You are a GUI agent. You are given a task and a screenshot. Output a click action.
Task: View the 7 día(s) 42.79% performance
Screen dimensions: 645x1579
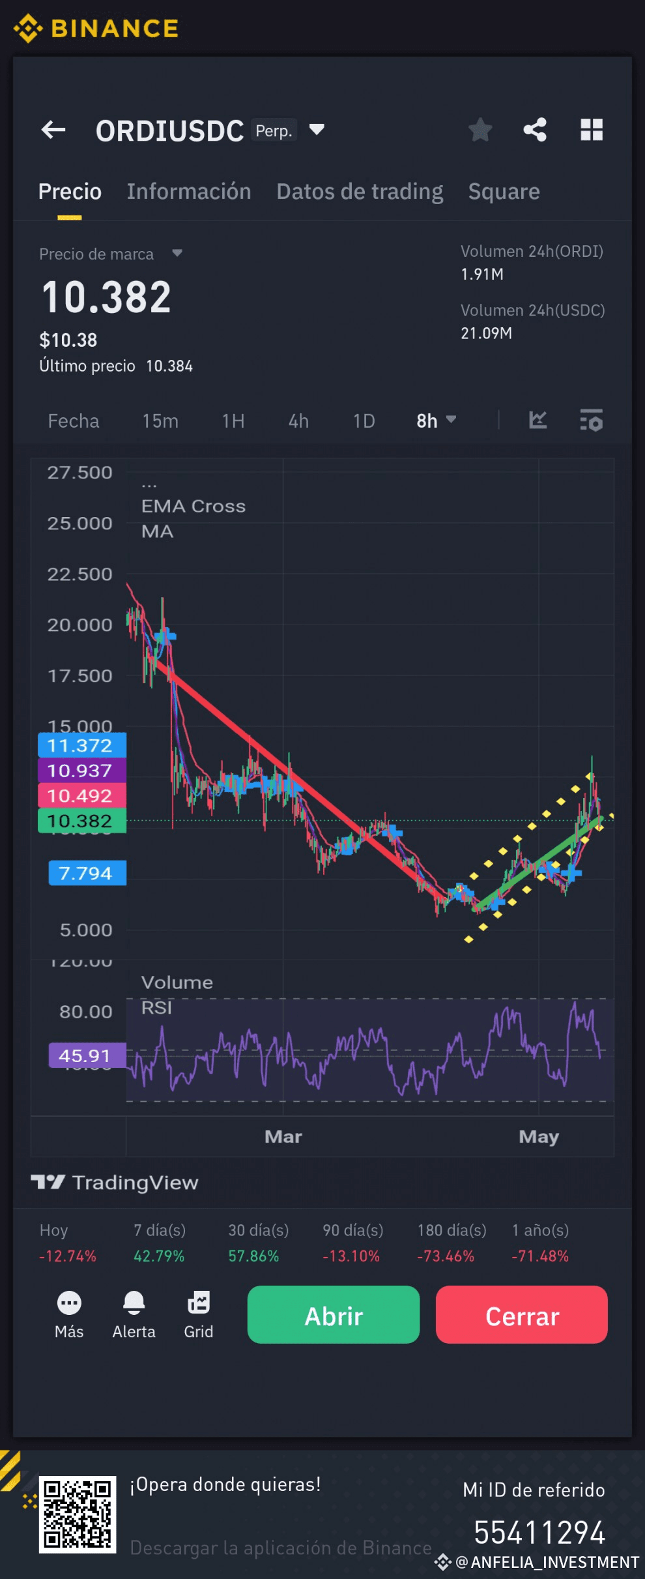coord(160,1243)
